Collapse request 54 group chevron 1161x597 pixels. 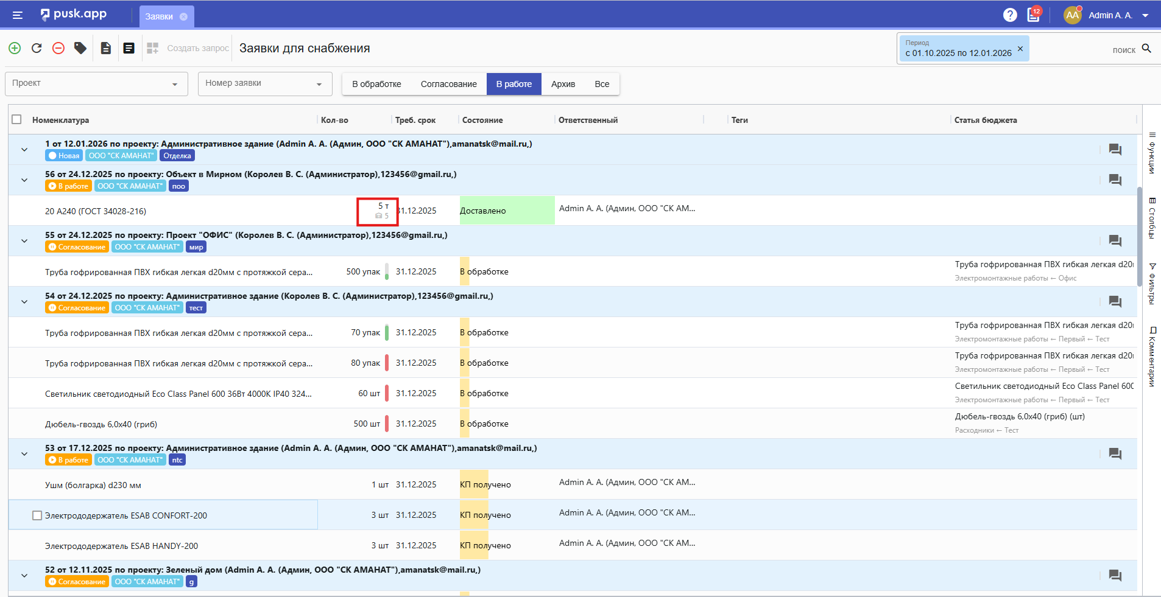(24, 302)
